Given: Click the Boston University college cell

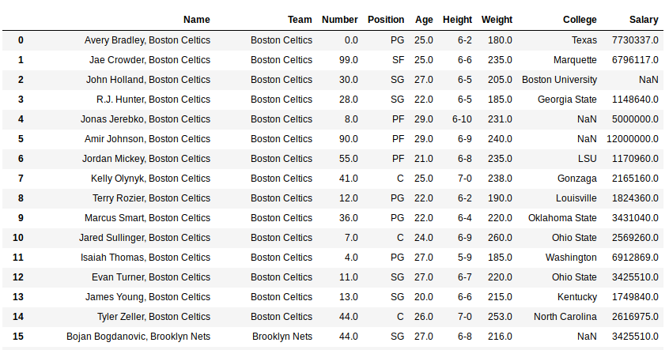Looking at the screenshot, I should (x=559, y=80).
